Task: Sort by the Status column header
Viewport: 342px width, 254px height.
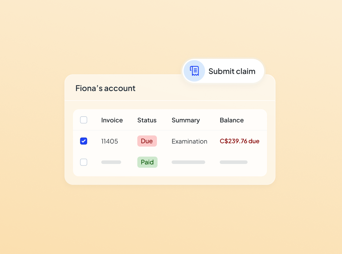Action: point(147,120)
